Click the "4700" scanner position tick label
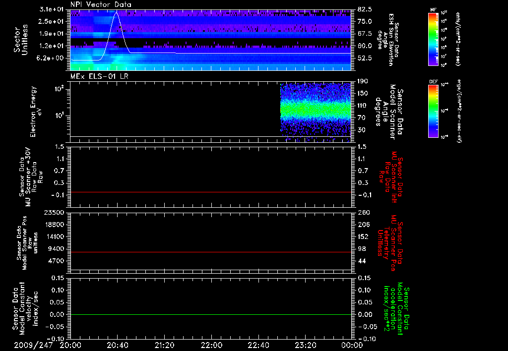 coord(57,261)
